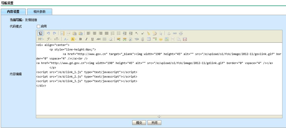Switch to the 相关参数 tab
The height and width of the screenshot is (128, 286).
(40, 12)
